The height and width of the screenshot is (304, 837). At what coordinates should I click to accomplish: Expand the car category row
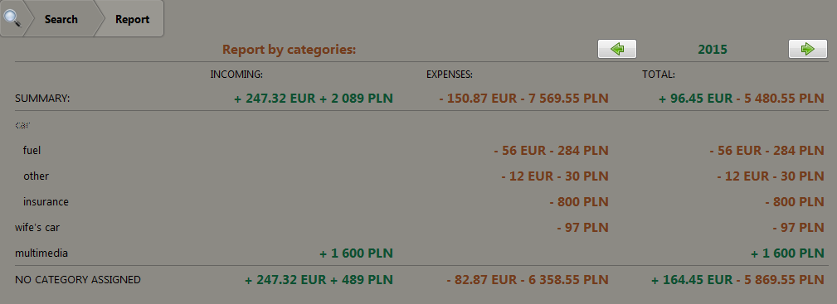click(22, 125)
